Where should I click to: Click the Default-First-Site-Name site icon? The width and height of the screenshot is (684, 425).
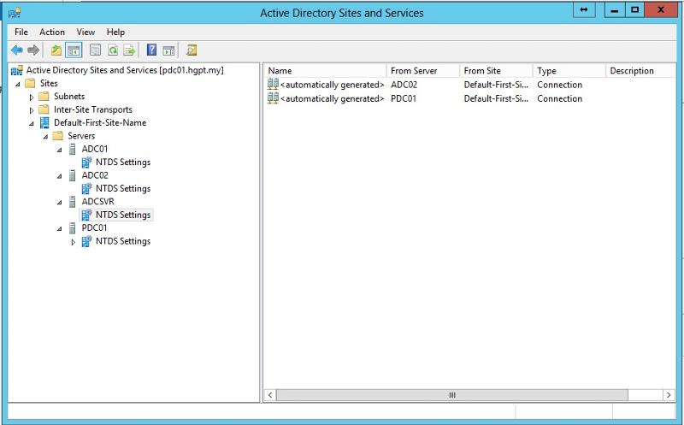coord(44,122)
